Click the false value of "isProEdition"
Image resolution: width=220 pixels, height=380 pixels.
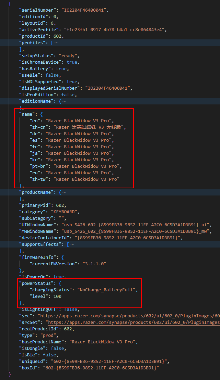pos(68,95)
